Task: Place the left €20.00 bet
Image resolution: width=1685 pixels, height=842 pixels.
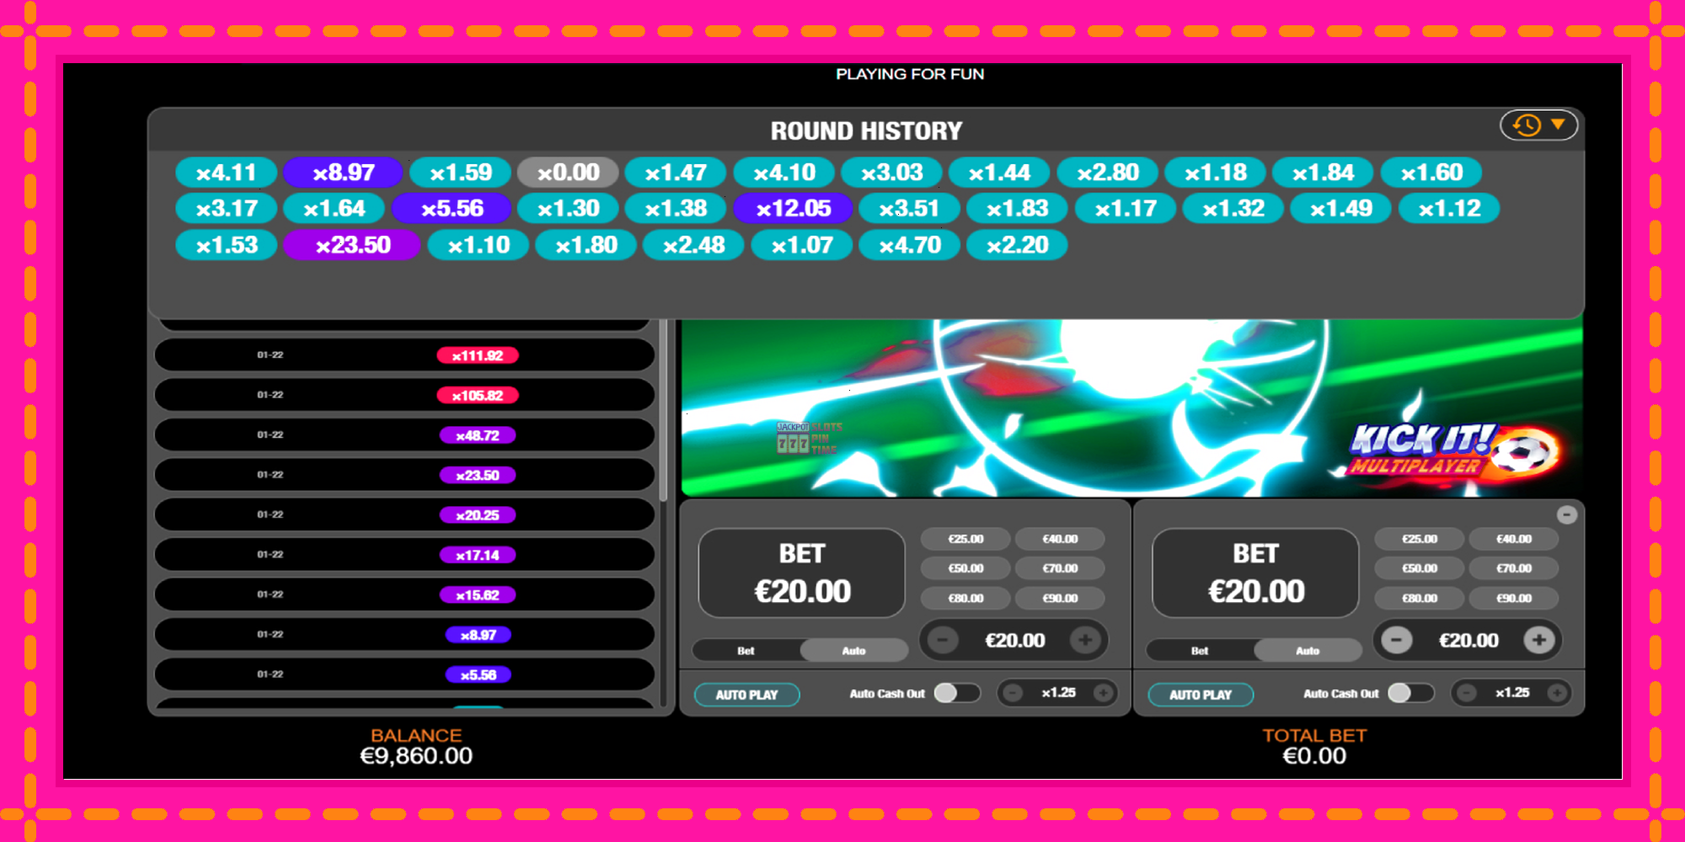Action: tap(802, 573)
